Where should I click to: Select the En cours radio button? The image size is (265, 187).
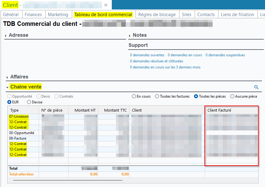134,96
